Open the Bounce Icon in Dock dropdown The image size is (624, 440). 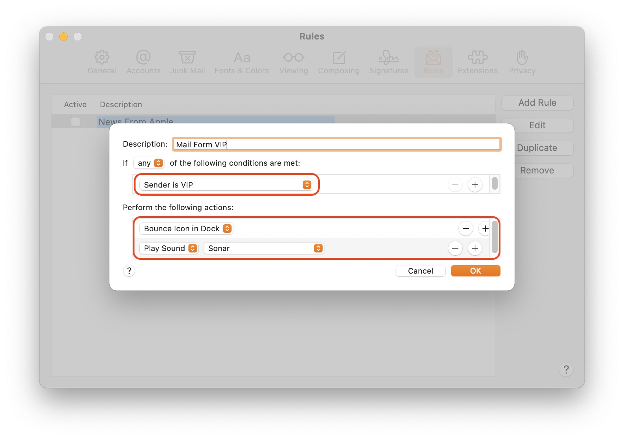click(186, 228)
